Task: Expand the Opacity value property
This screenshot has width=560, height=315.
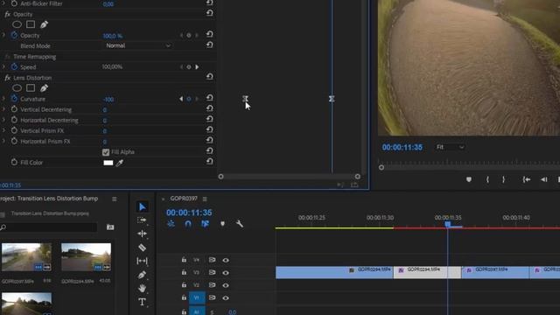Action: 3,35
